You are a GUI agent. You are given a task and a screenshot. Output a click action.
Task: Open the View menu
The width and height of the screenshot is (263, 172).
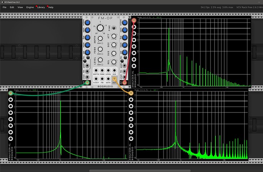click(x=20, y=7)
